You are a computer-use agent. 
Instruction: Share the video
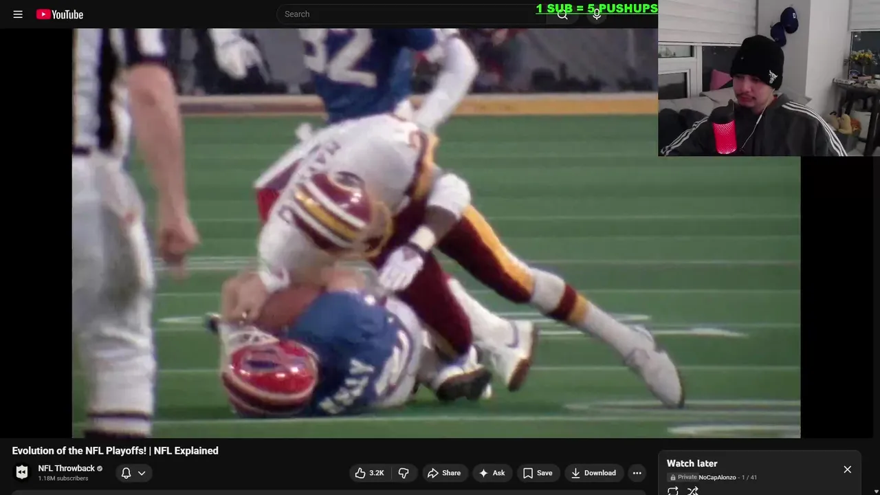pos(444,473)
